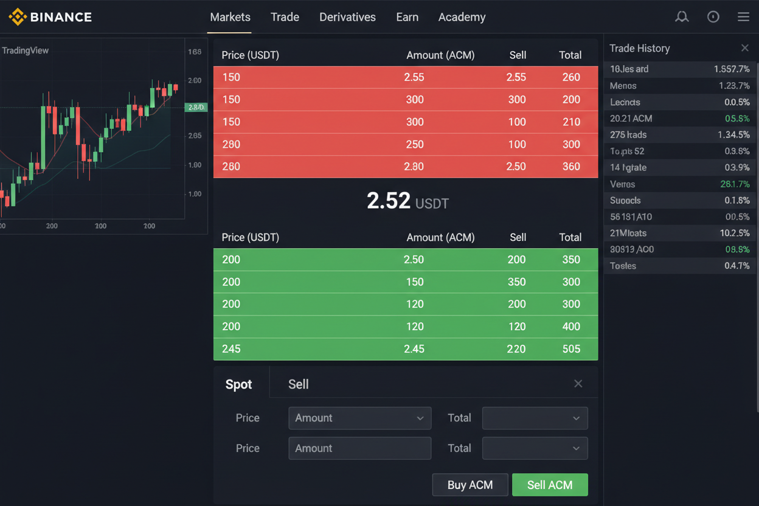Close the Trade History panel
Viewport: 759px width, 506px height.
745,48
